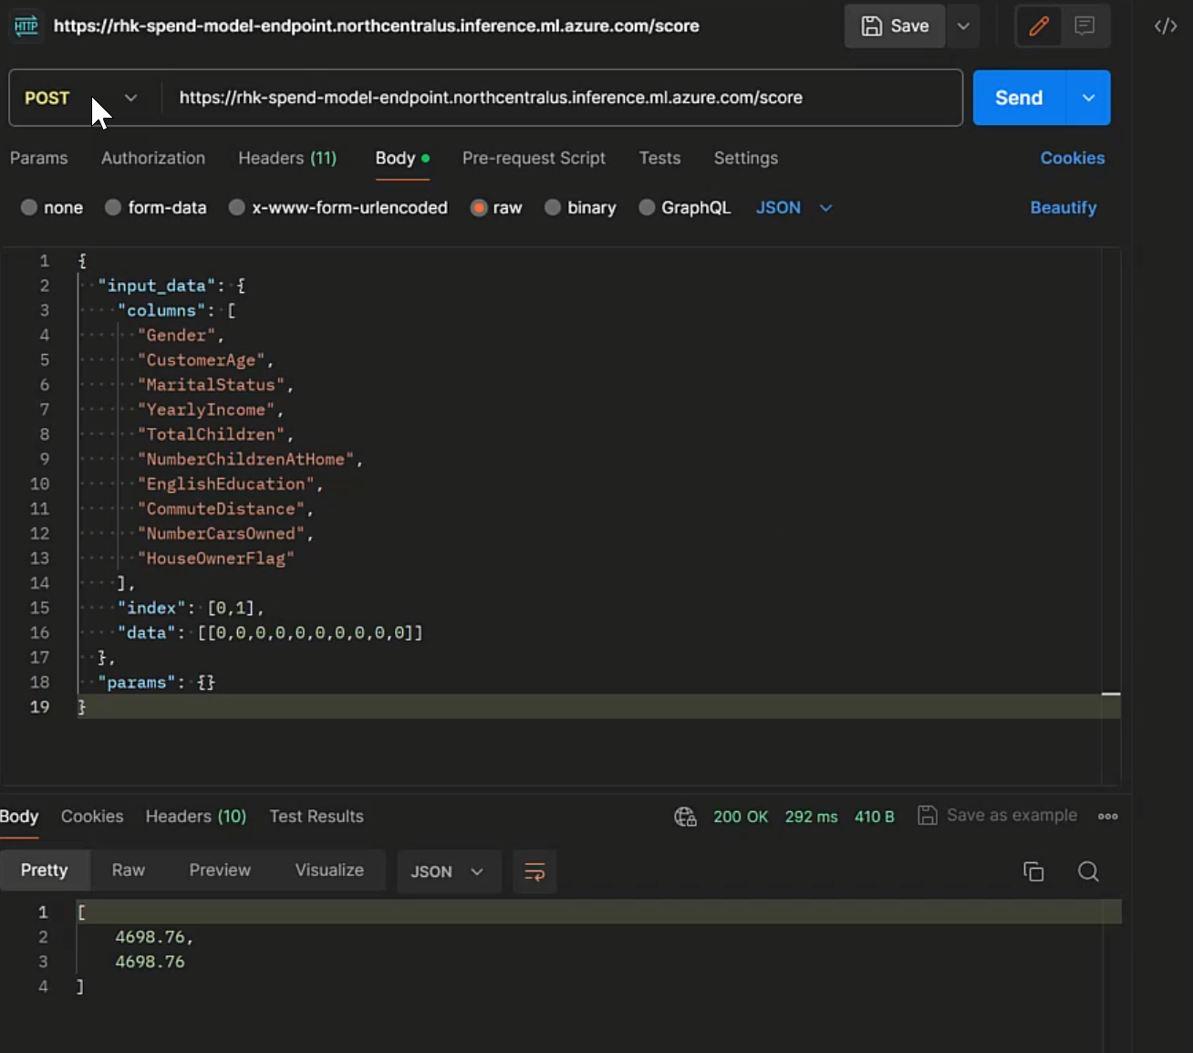
Task: Copy response using the copy icon
Action: pyautogui.click(x=1033, y=872)
